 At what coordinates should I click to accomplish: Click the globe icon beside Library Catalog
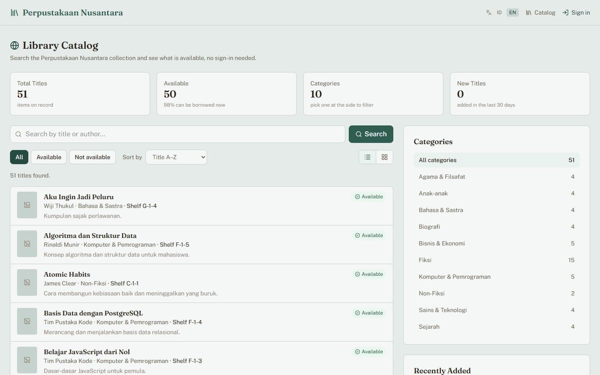(15, 45)
